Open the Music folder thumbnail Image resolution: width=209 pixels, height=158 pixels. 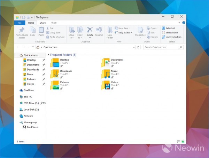pos(106,73)
